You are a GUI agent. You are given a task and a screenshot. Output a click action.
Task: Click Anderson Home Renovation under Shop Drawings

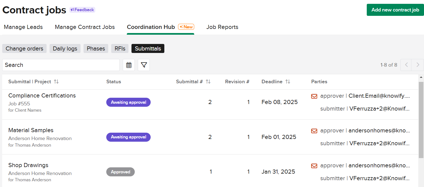coord(40,173)
